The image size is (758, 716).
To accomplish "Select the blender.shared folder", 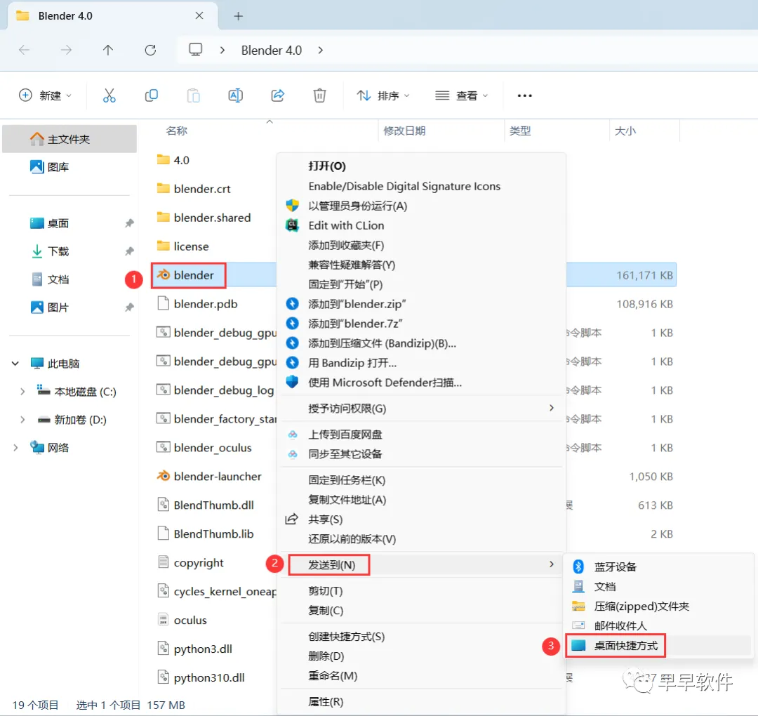I will click(x=204, y=218).
